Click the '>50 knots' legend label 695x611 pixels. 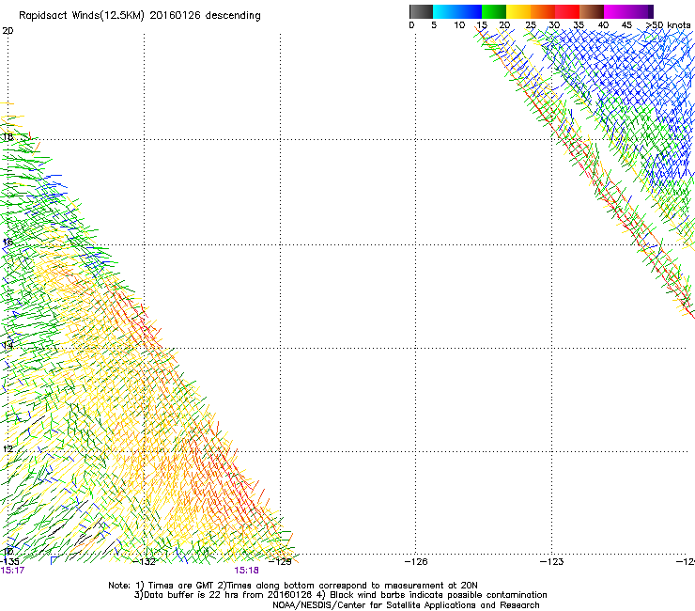click(x=669, y=25)
